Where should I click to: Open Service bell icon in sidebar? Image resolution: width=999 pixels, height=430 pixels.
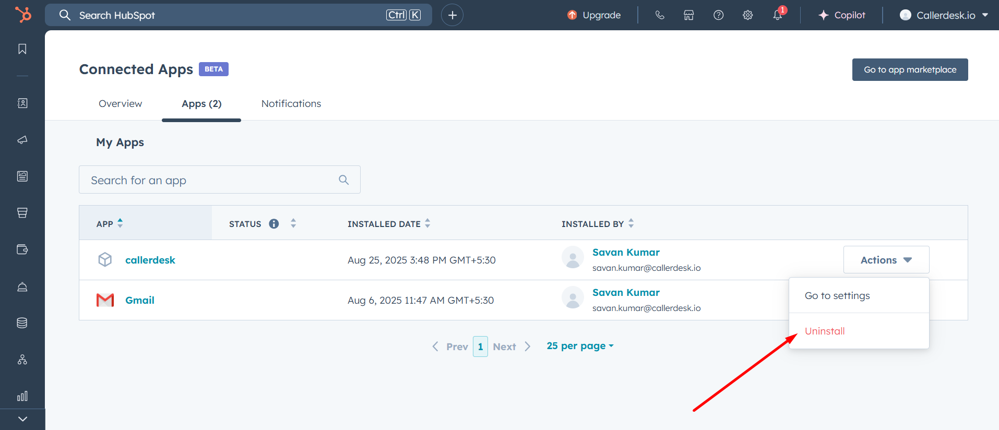(x=22, y=286)
